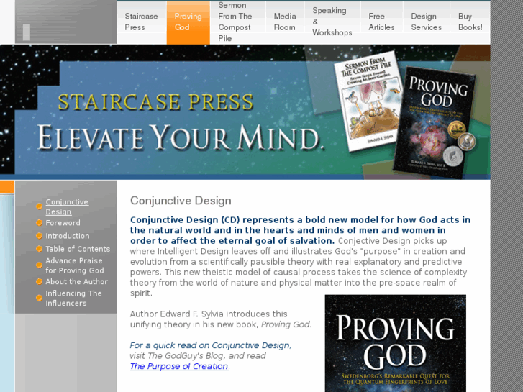Open Speaking & Workshops page
This screenshot has height=392, width=523.
(x=332, y=22)
